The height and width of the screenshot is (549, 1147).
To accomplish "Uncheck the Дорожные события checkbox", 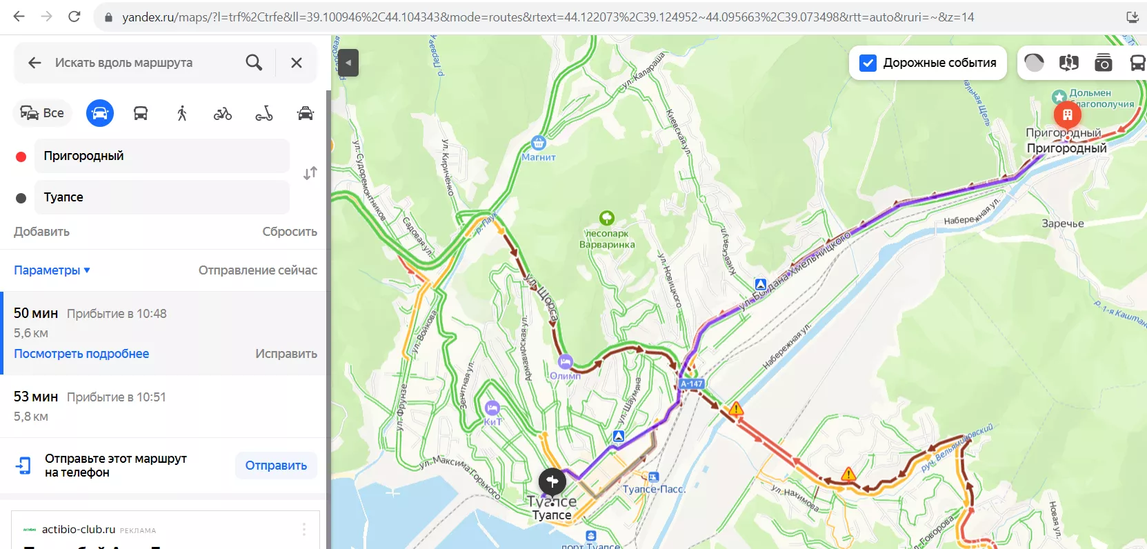I will 868,63.
